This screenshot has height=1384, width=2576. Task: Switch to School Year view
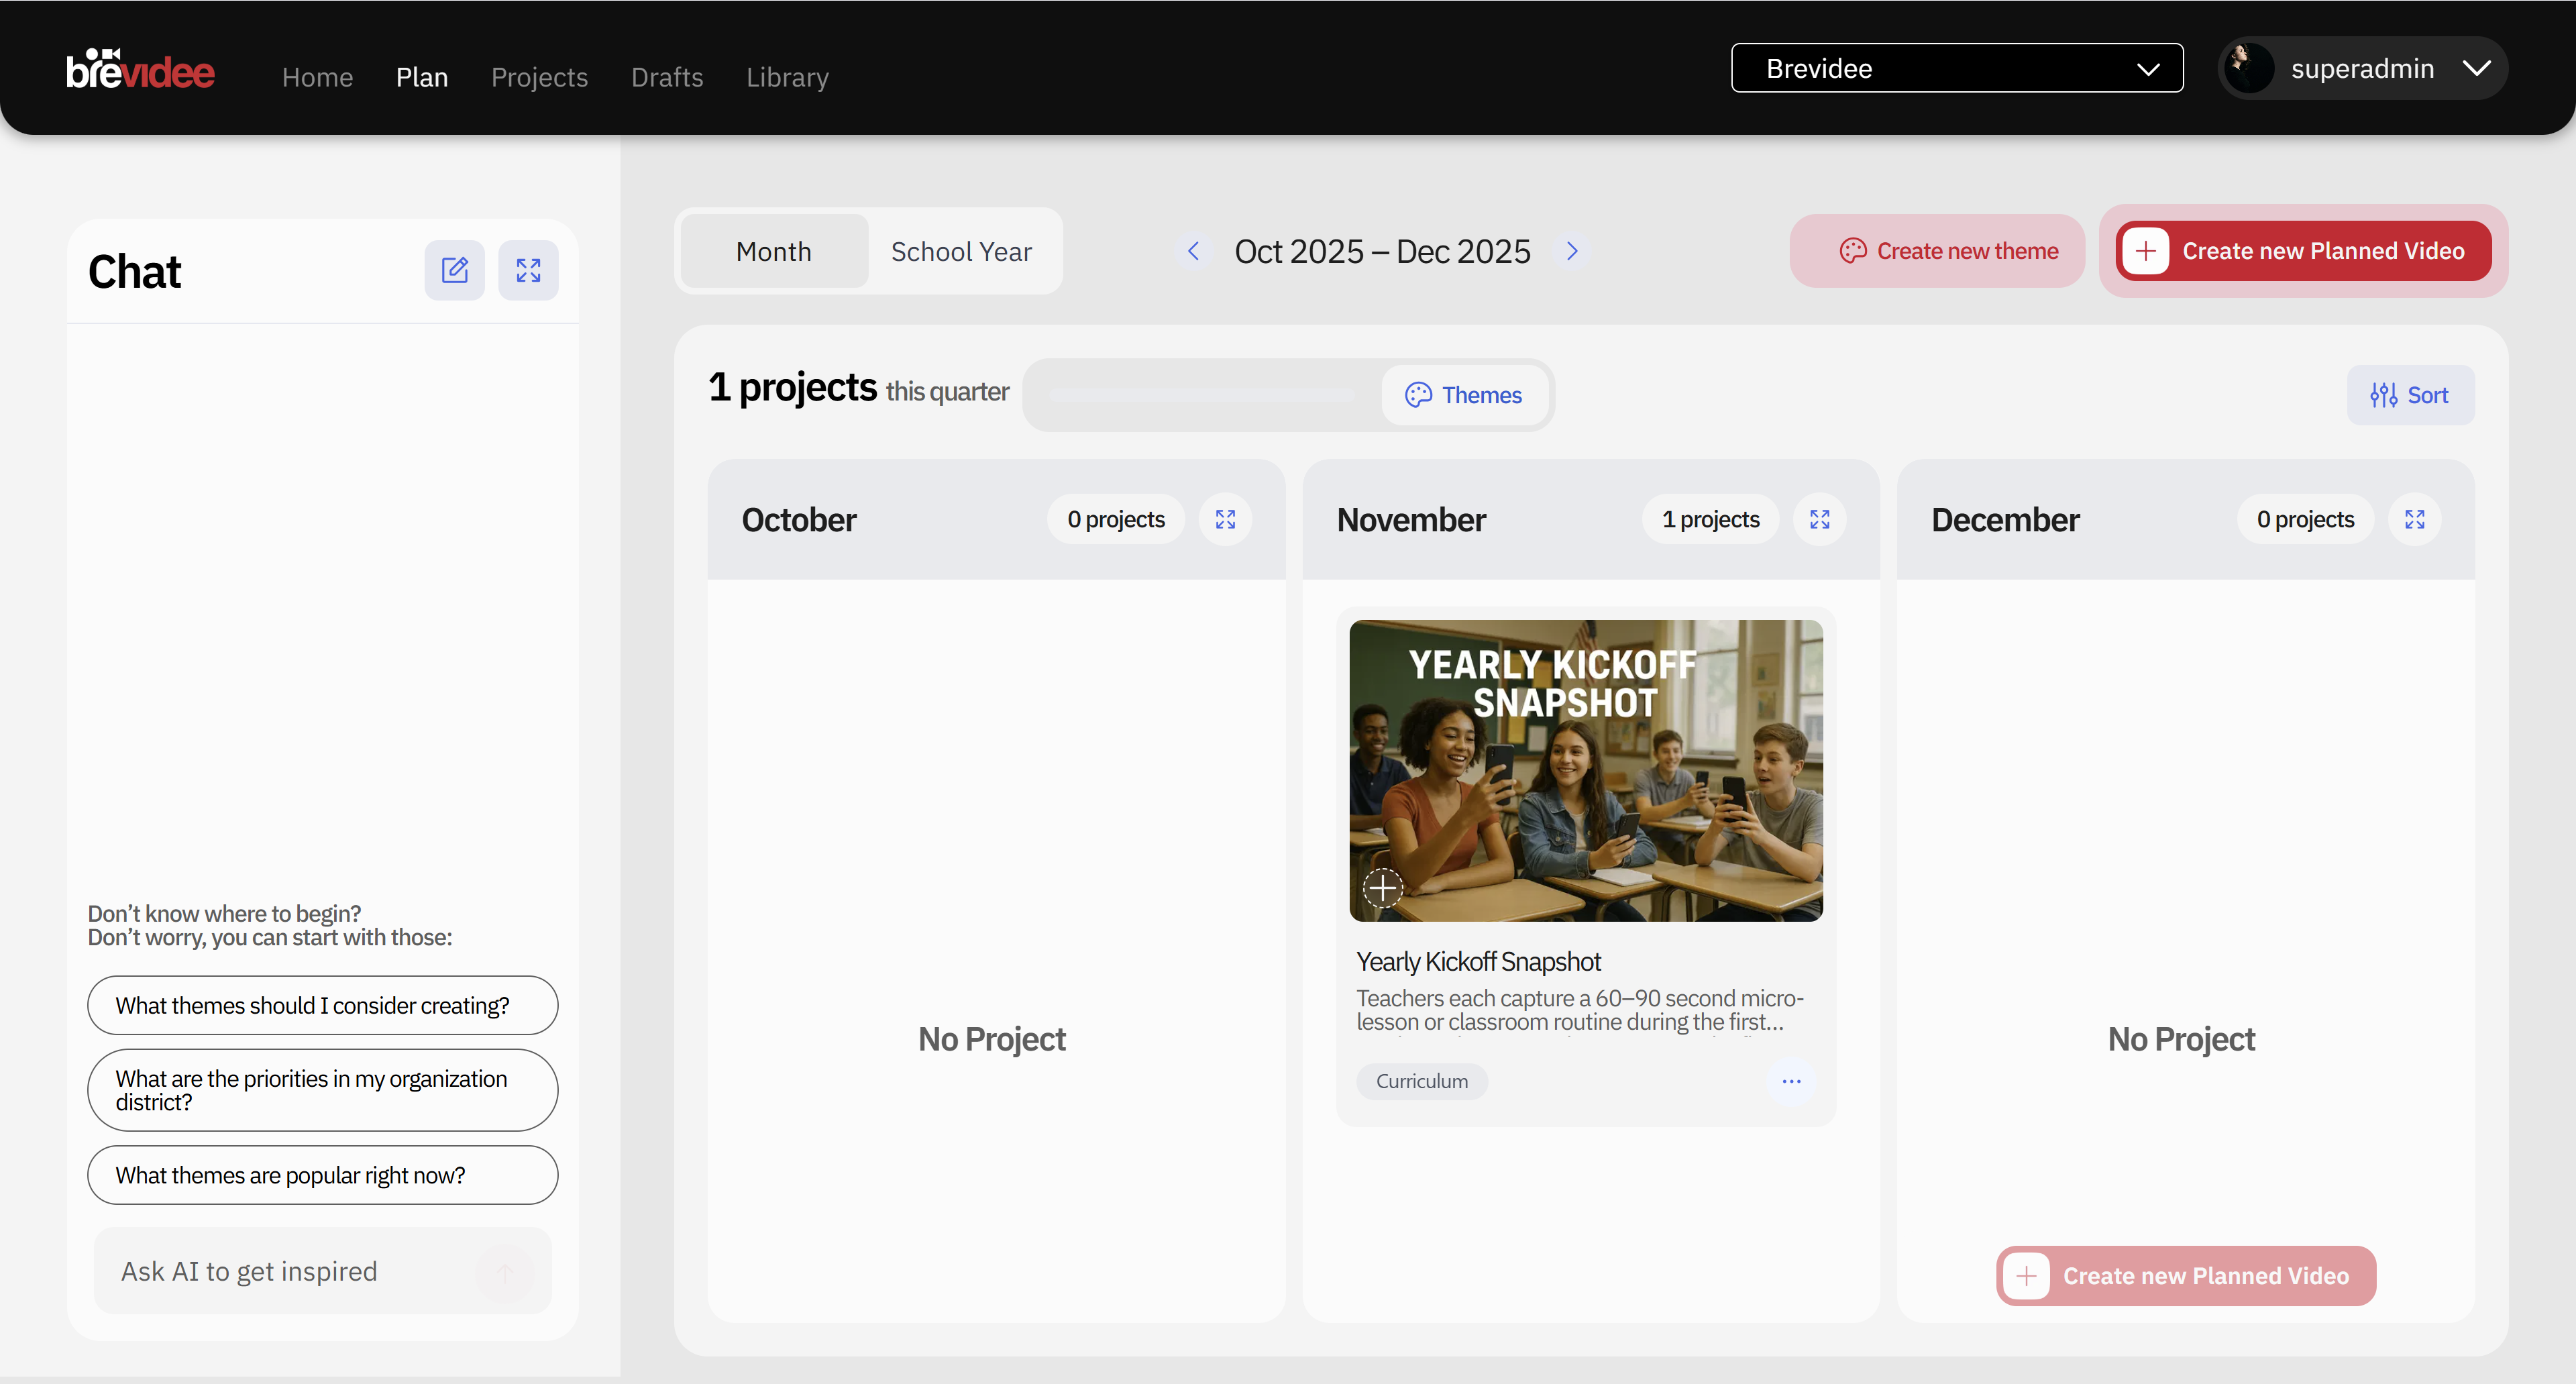point(961,252)
